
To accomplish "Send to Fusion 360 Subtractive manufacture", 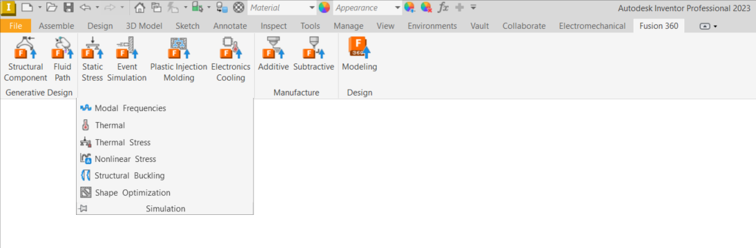I will pyautogui.click(x=313, y=54).
